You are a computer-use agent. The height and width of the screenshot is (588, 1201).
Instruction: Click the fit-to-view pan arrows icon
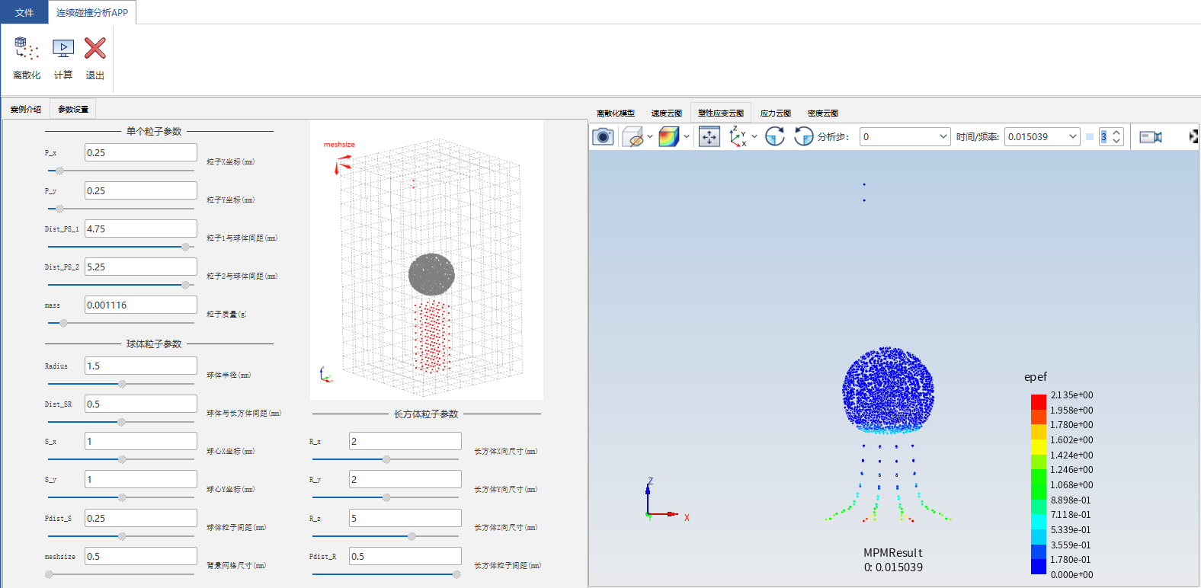pyautogui.click(x=709, y=136)
